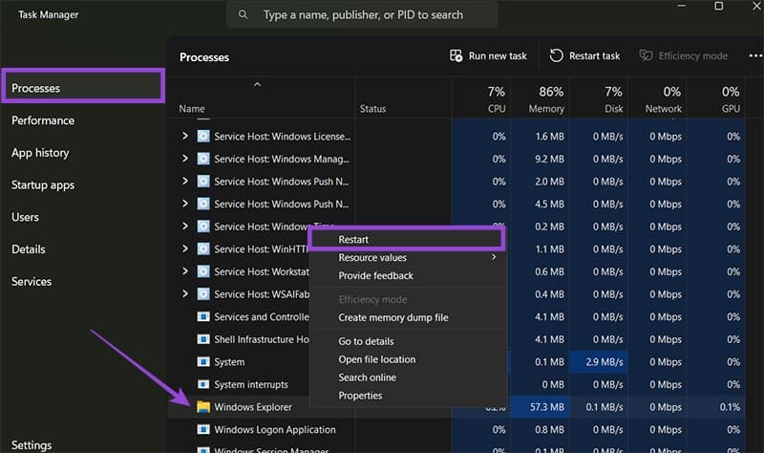The width and height of the screenshot is (764, 453).
Task: Select Create memory dump file
Action: point(408,317)
